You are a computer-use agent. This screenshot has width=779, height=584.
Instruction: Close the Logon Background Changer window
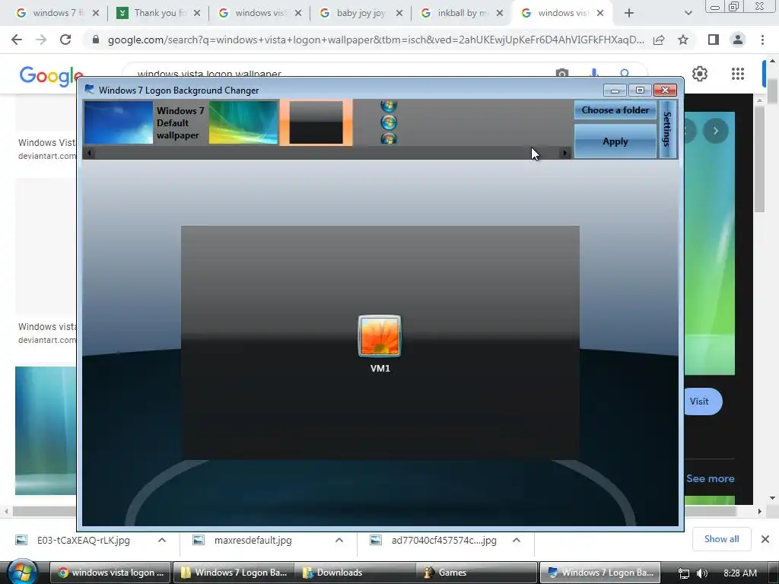tap(665, 90)
